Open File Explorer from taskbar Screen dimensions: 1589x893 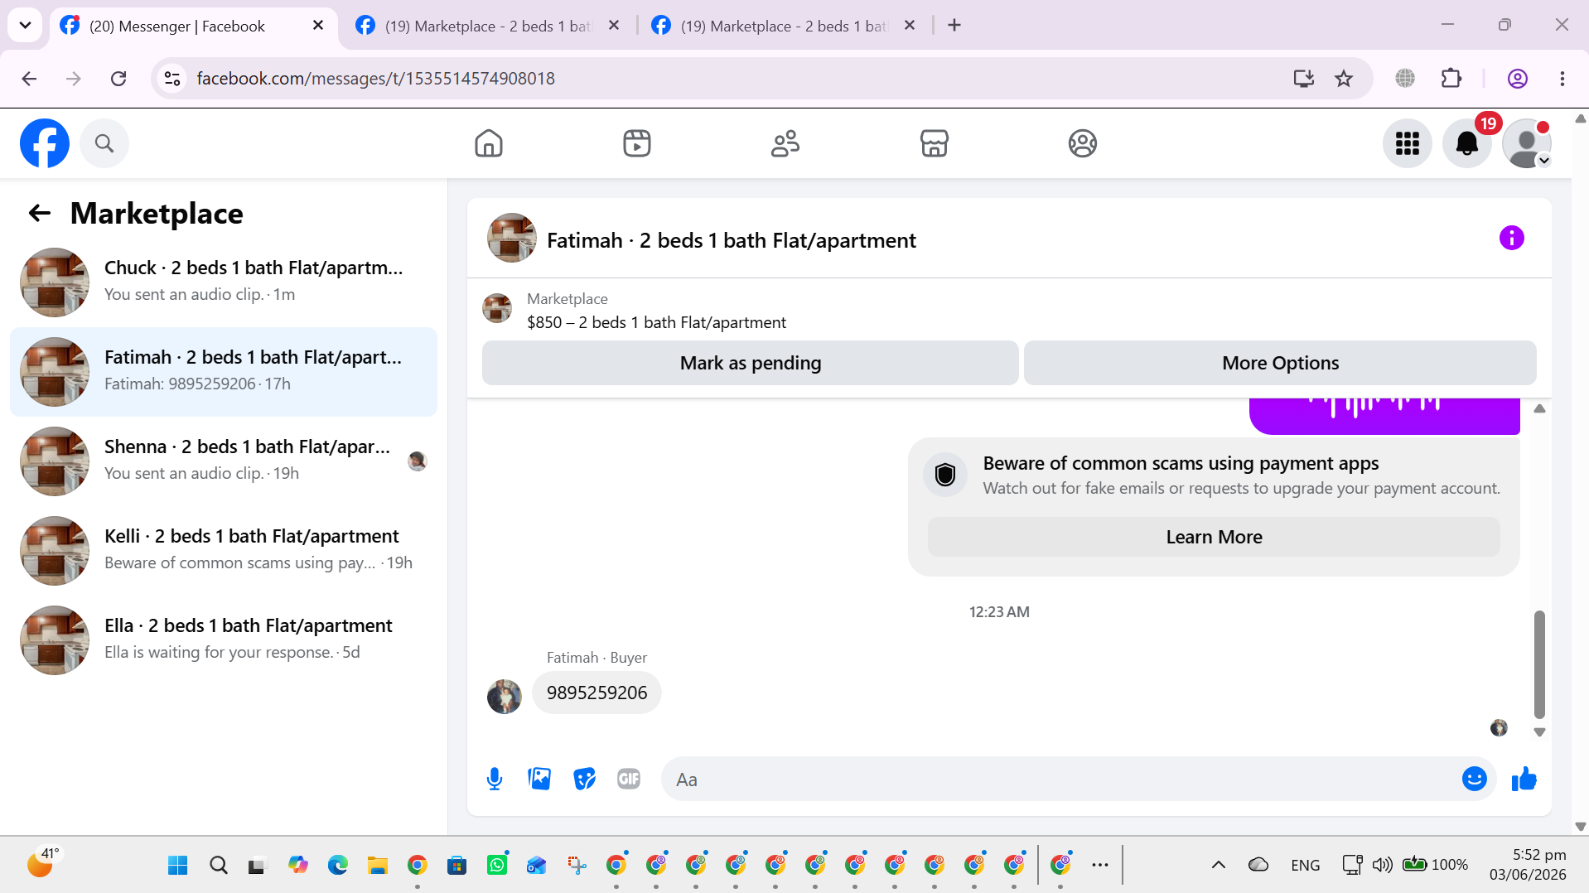click(x=378, y=866)
